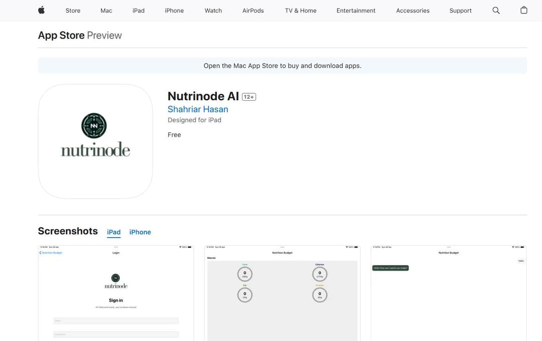Open developer Shahriar Hasan's page
The image size is (542, 341).
198,109
